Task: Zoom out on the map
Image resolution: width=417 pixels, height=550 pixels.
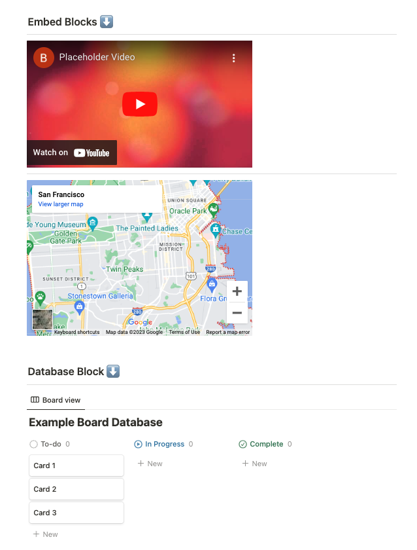Action: click(237, 312)
